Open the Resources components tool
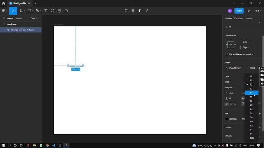 pos(52,11)
